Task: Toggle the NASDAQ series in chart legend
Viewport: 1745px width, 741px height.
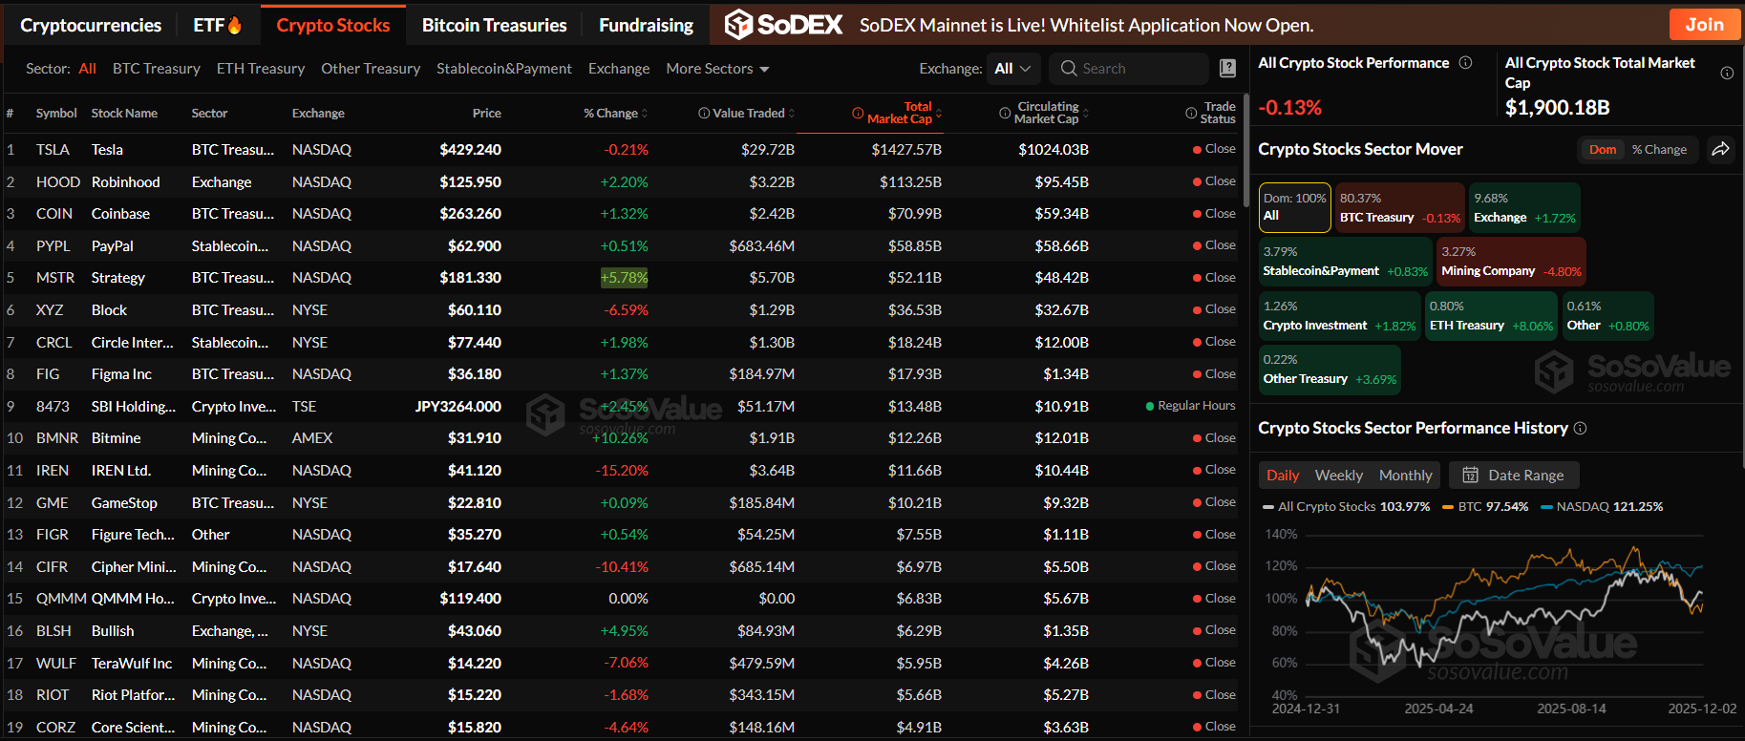Action: point(1601,507)
